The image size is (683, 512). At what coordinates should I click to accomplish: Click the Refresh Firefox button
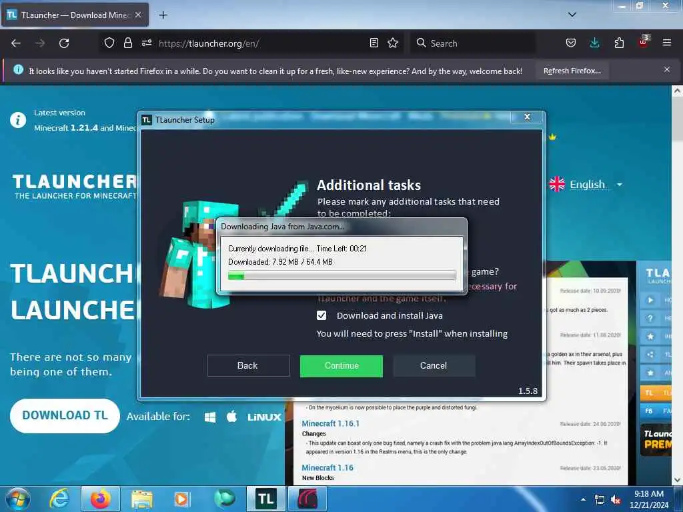click(x=572, y=71)
